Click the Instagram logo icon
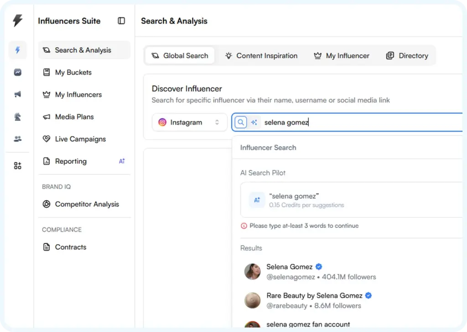The image size is (467, 332). [x=162, y=122]
